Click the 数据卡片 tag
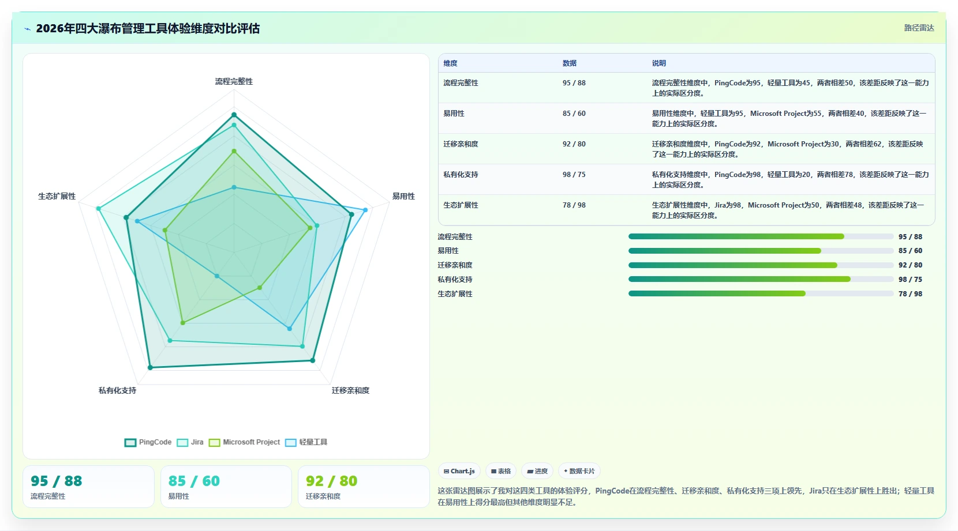The image size is (958, 531). coord(579,471)
